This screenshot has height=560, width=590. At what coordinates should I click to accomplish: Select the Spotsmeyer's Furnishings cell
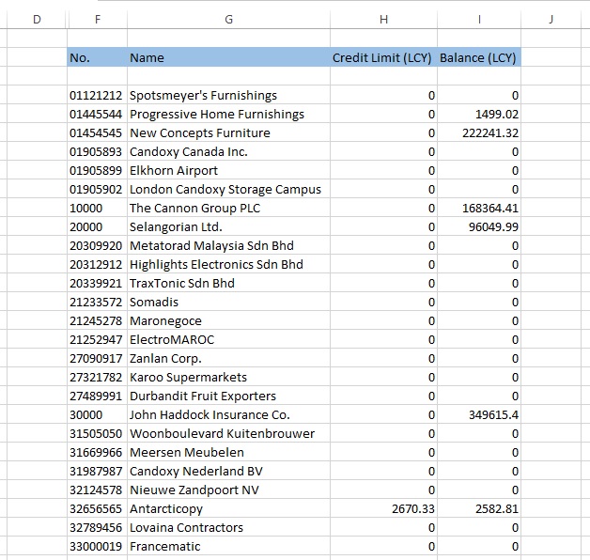pyautogui.click(x=229, y=95)
